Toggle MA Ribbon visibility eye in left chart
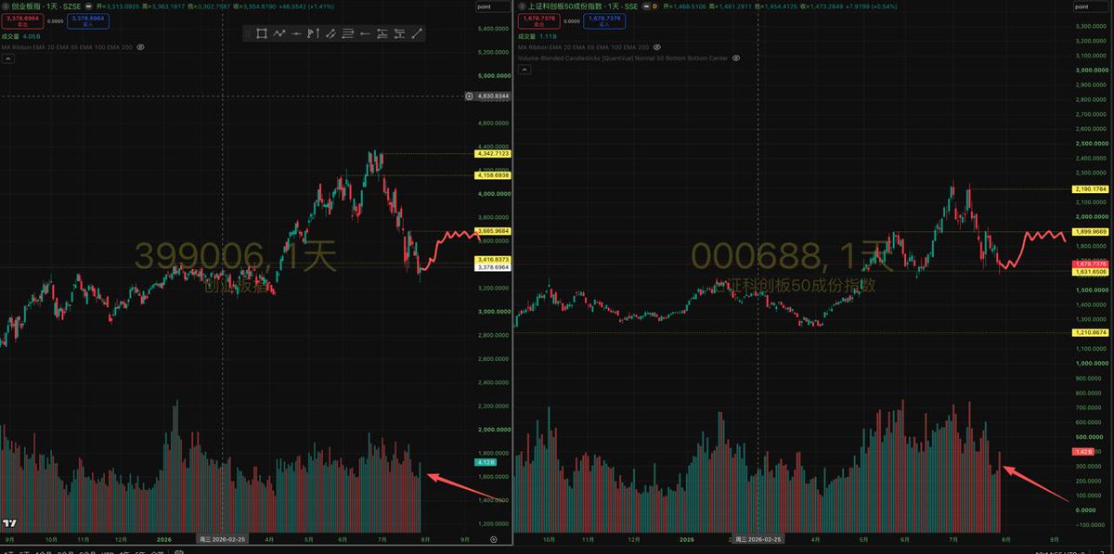 [x=140, y=45]
